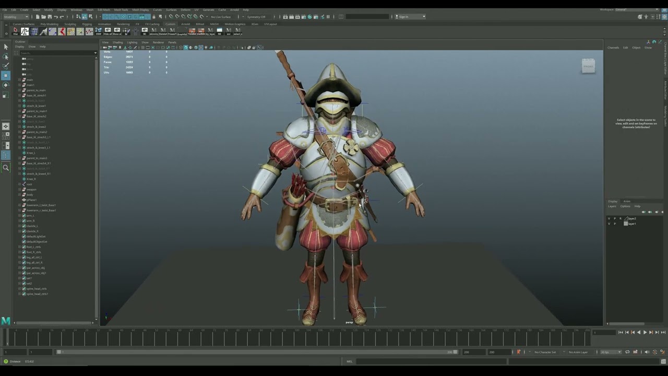
Task: Click the NE shelf button
Action: tap(219, 31)
